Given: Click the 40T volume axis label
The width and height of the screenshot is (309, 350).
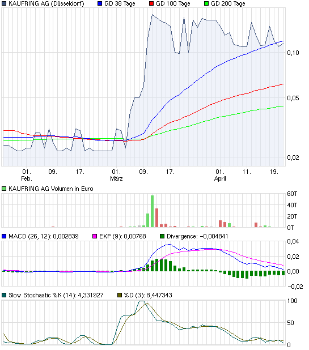Looking at the screenshot, I should point(292,205).
